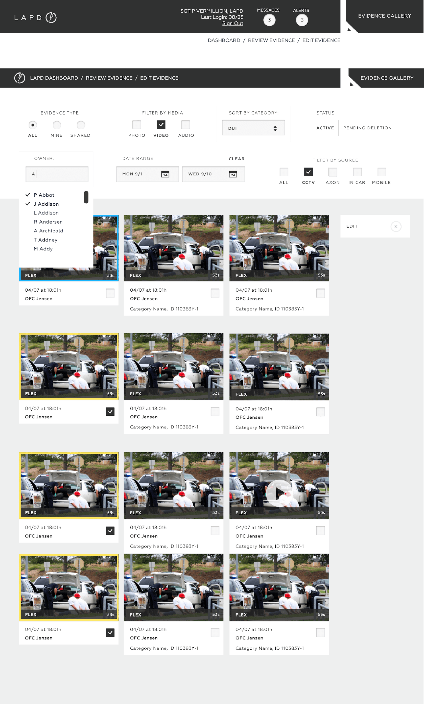Uncheck the CCTV source filter
This screenshot has height=712, width=424.
308,172
